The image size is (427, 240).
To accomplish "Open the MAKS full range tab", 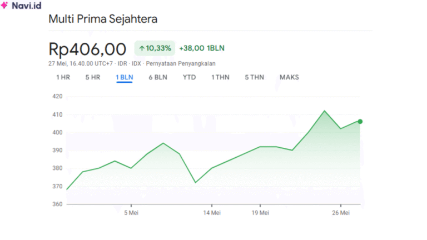I will 289,77.
